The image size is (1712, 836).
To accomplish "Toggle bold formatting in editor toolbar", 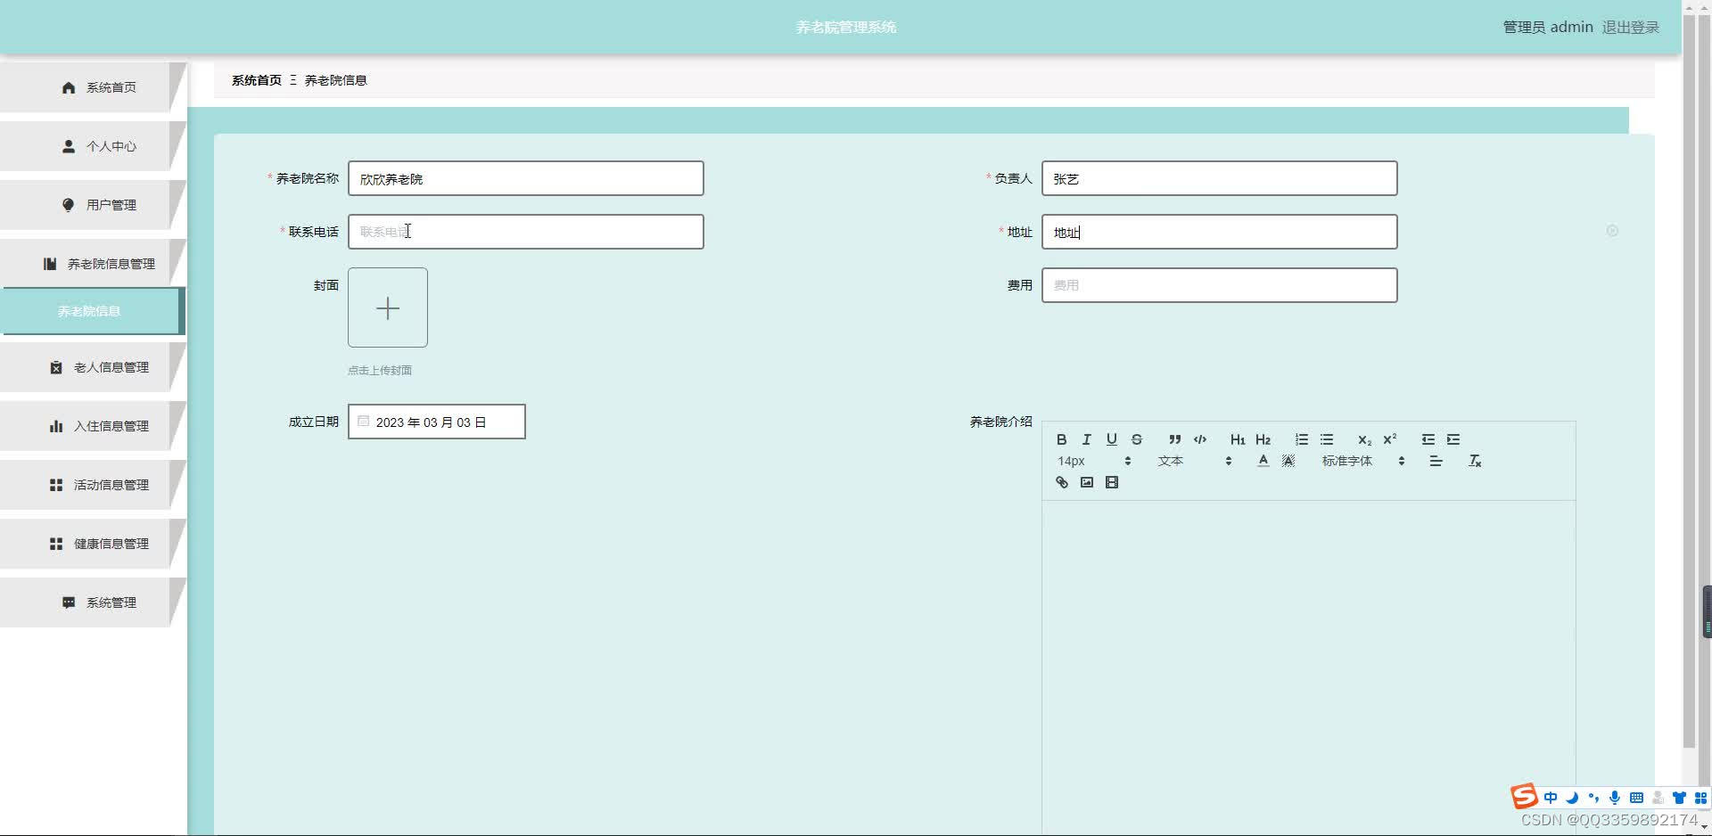I will click(1061, 439).
